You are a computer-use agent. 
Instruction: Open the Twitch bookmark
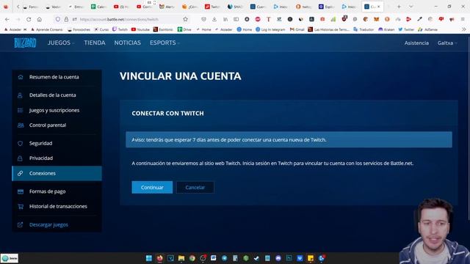(120, 29)
